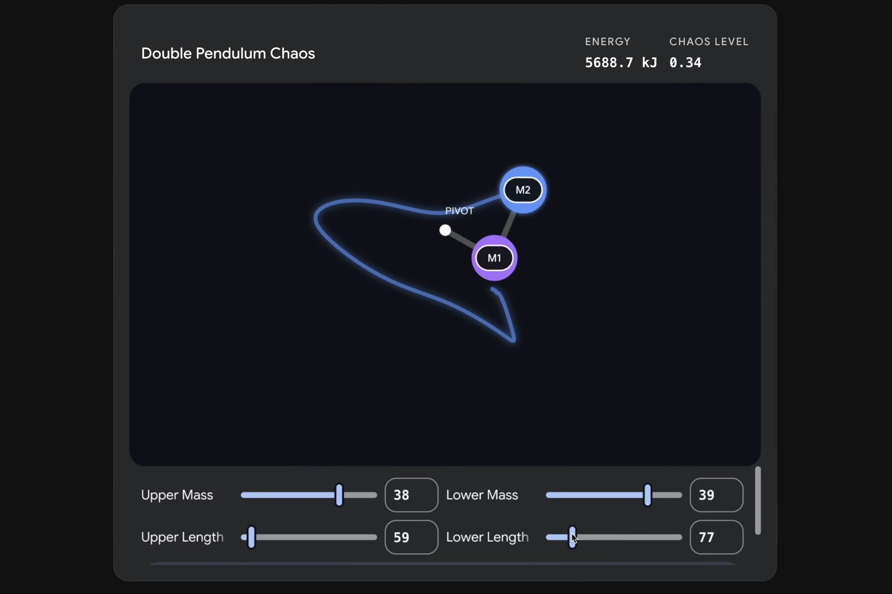The width and height of the screenshot is (892, 594).
Task: Click the 0.34 chaos level value
Action: point(685,63)
